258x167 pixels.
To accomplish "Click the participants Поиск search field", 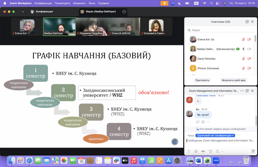I will 220,30.
